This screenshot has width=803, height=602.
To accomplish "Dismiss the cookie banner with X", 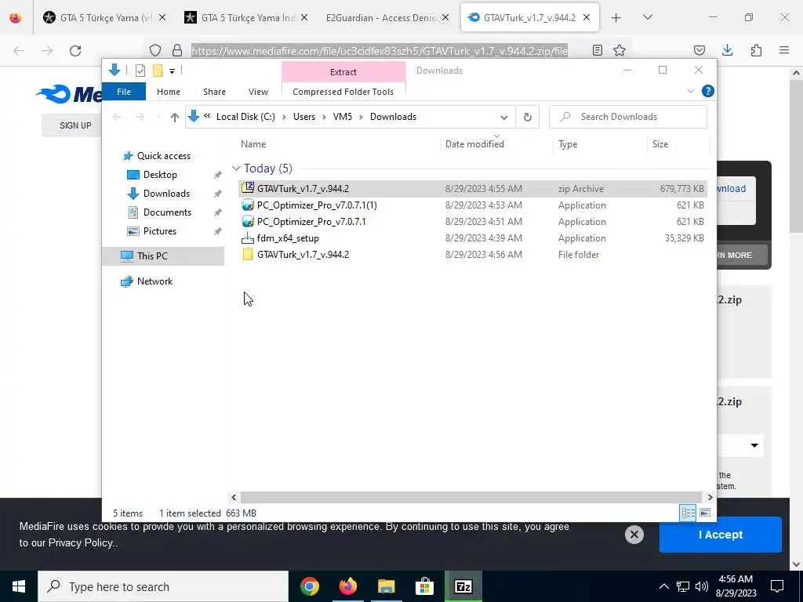I will pyautogui.click(x=634, y=535).
